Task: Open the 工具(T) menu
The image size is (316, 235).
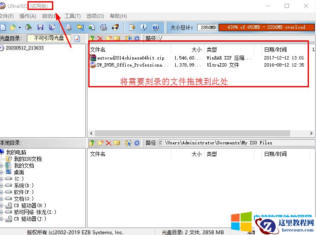Action: coord(72,16)
